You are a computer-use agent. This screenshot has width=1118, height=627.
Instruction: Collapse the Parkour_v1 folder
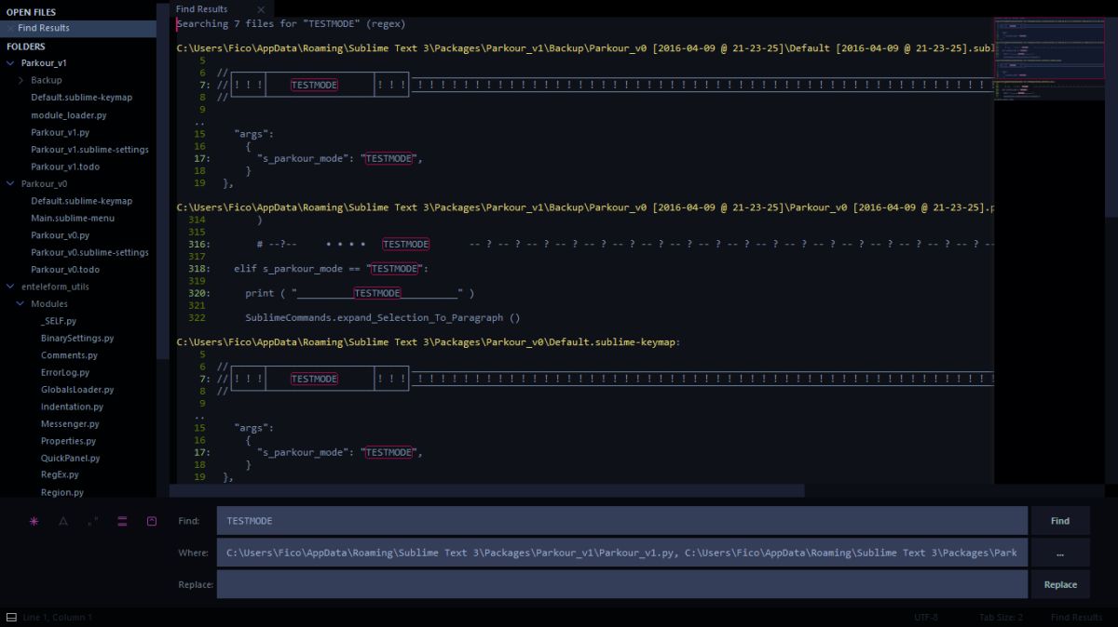click(11, 63)
